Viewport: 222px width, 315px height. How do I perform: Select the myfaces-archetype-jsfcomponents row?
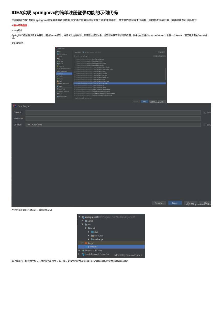pos(120,95)
